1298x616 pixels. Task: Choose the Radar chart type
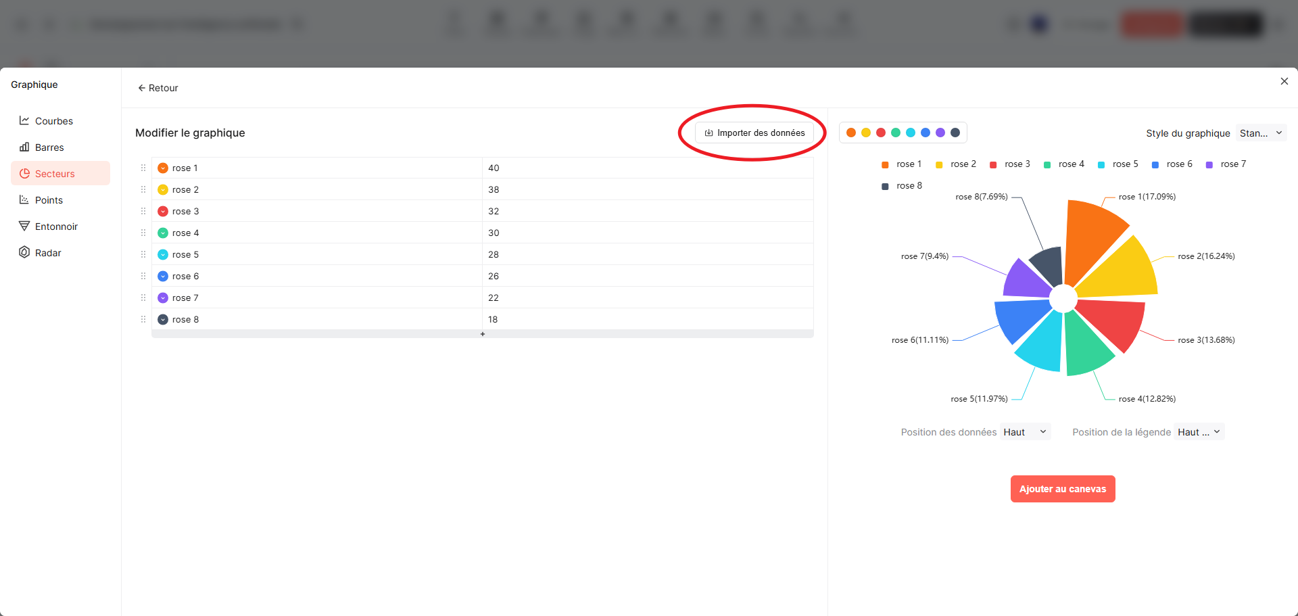pyautogui.click(x=60, y=253)
